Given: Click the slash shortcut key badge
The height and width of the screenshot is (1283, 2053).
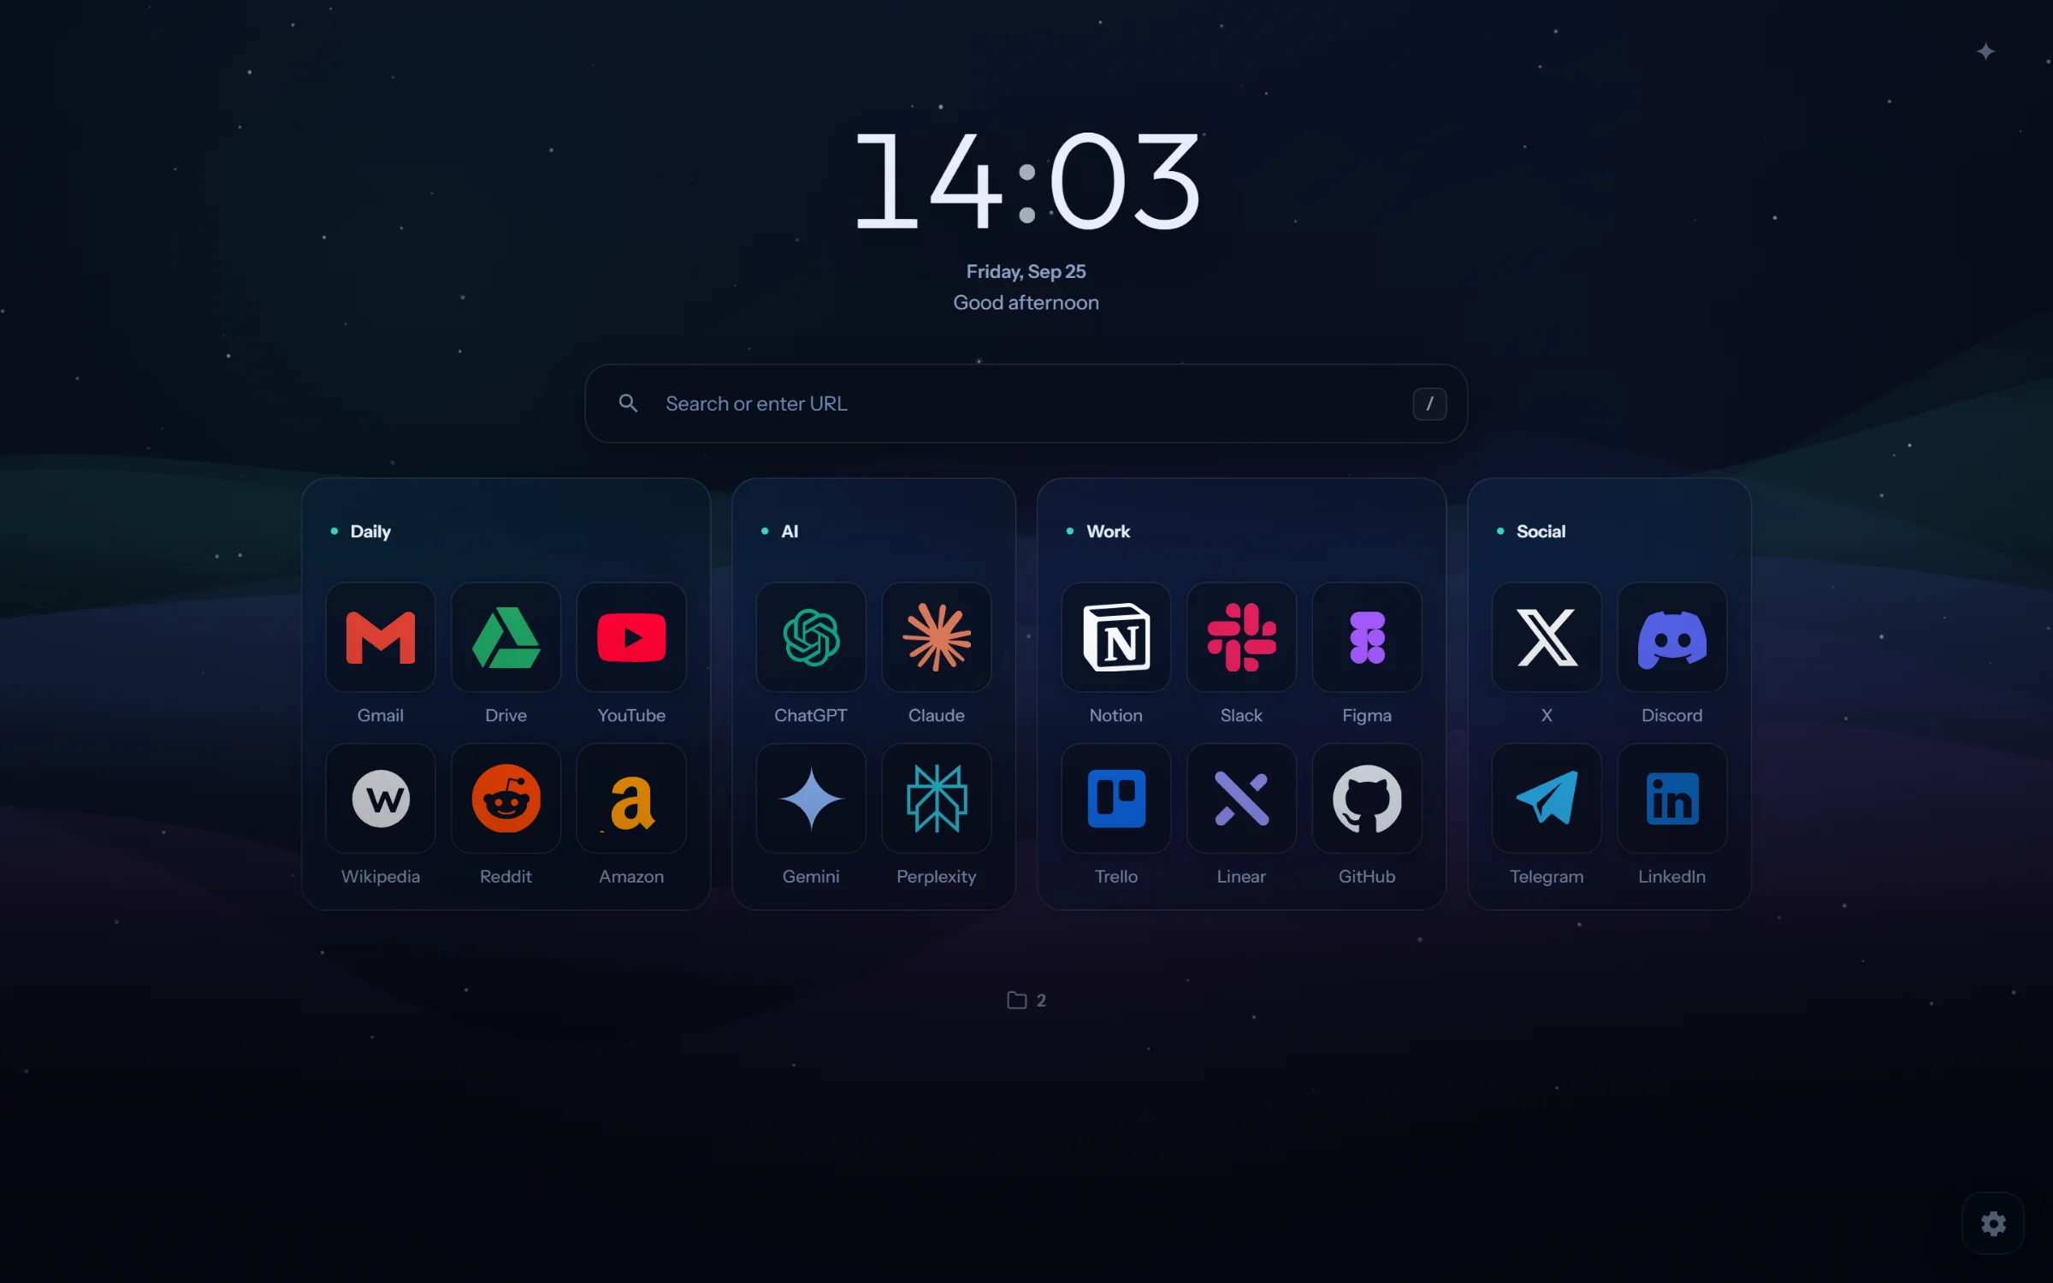Looking at the screenshot, I should click(x=1429, y=403).
